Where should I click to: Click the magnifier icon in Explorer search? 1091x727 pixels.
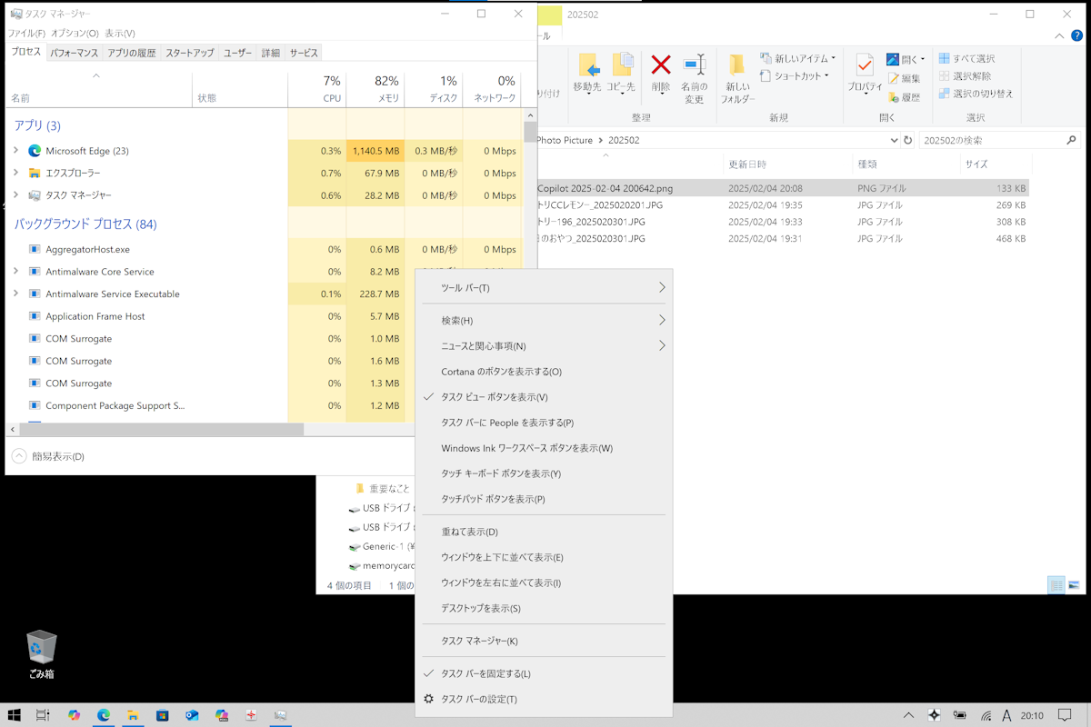(1071, 140)
